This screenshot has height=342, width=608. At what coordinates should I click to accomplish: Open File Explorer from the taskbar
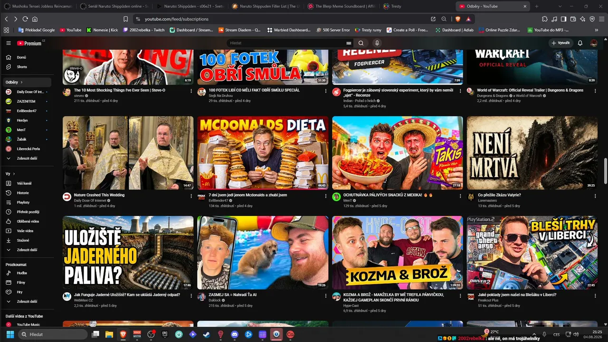(109, 334)
